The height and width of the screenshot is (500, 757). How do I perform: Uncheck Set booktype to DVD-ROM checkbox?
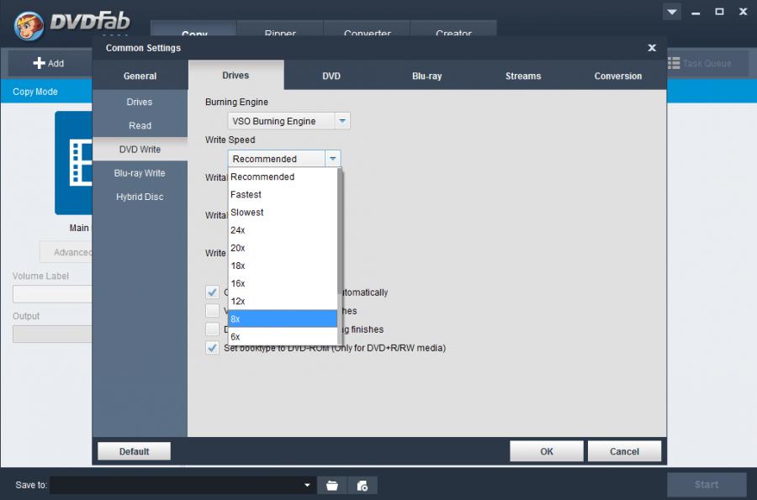pyautogui.click(x=212, y=348)
